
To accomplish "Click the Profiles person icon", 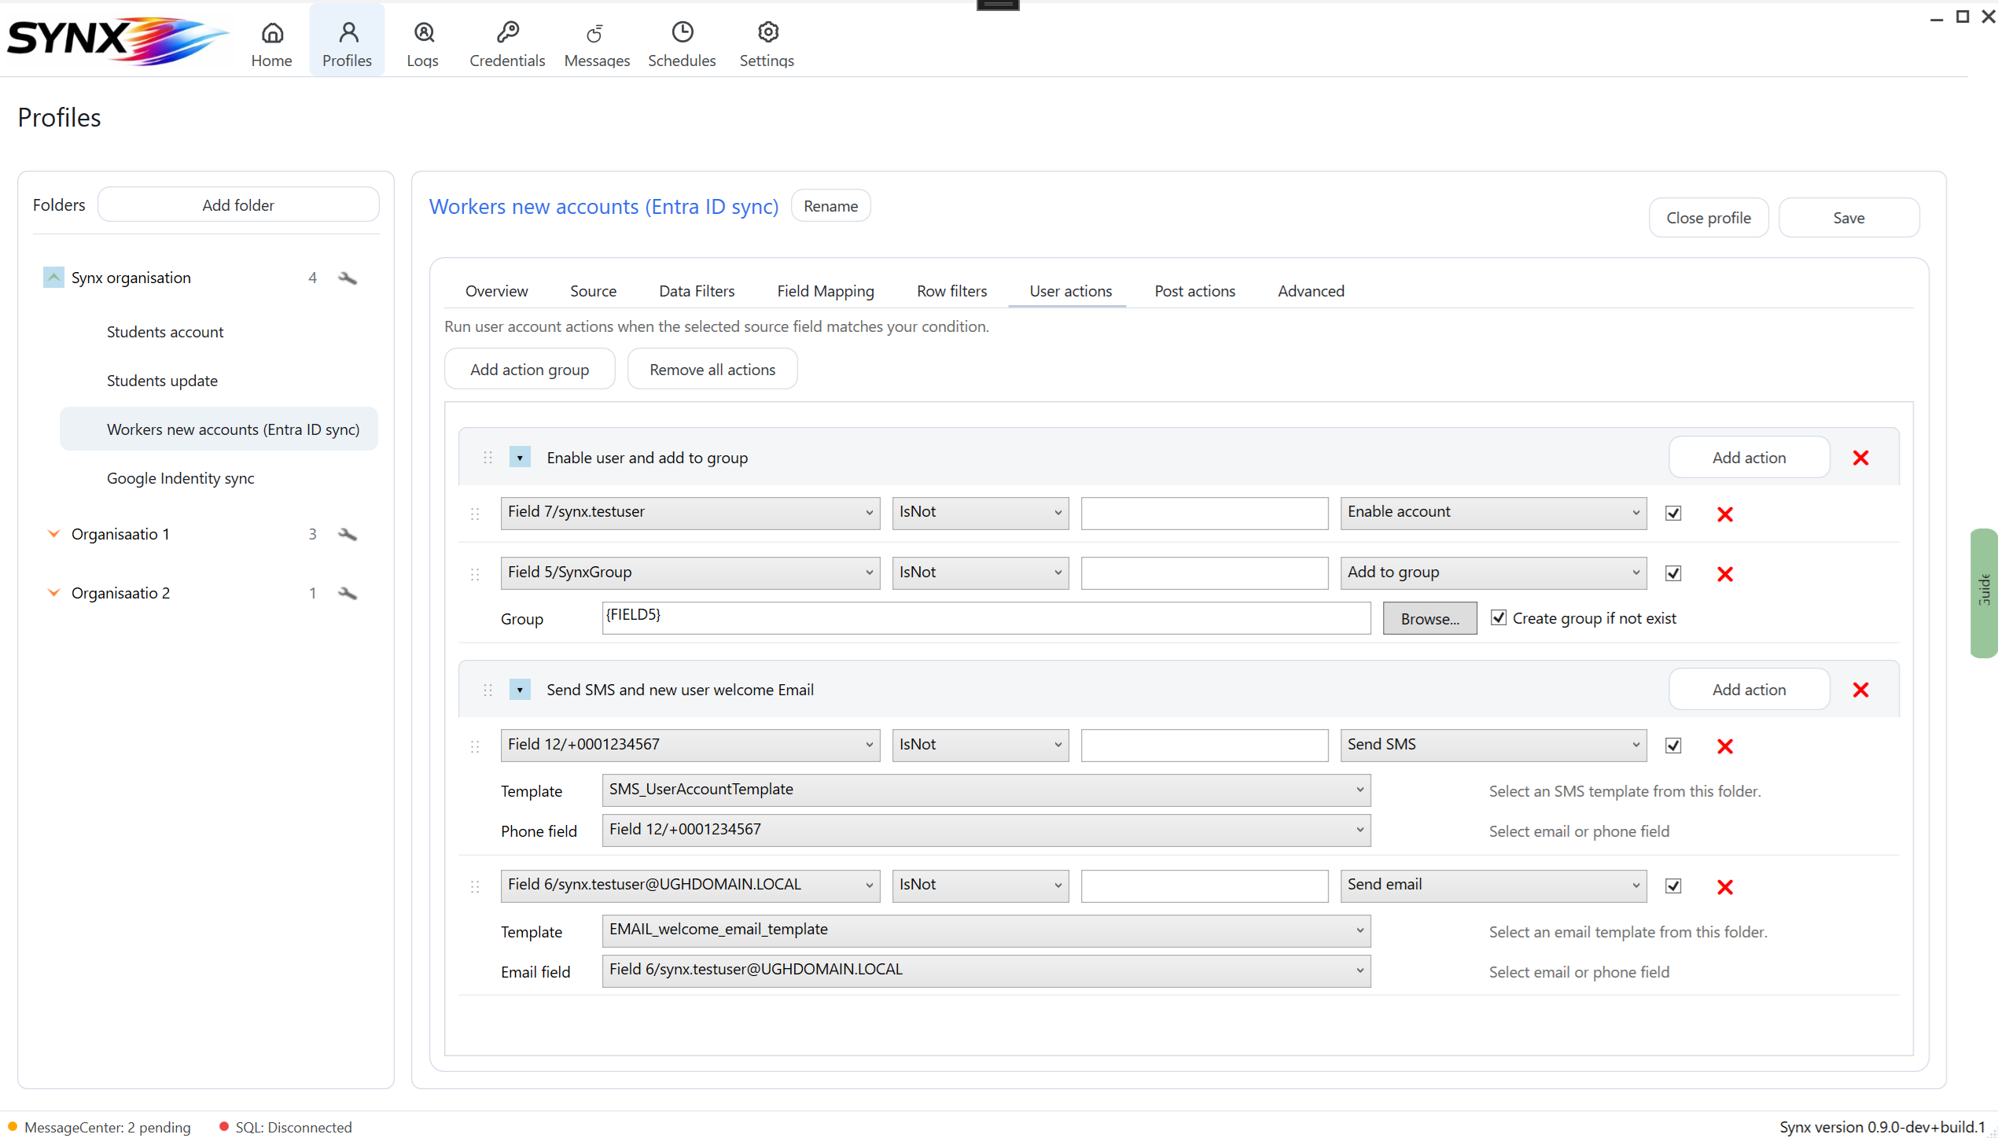I will [x=348, y=32].
